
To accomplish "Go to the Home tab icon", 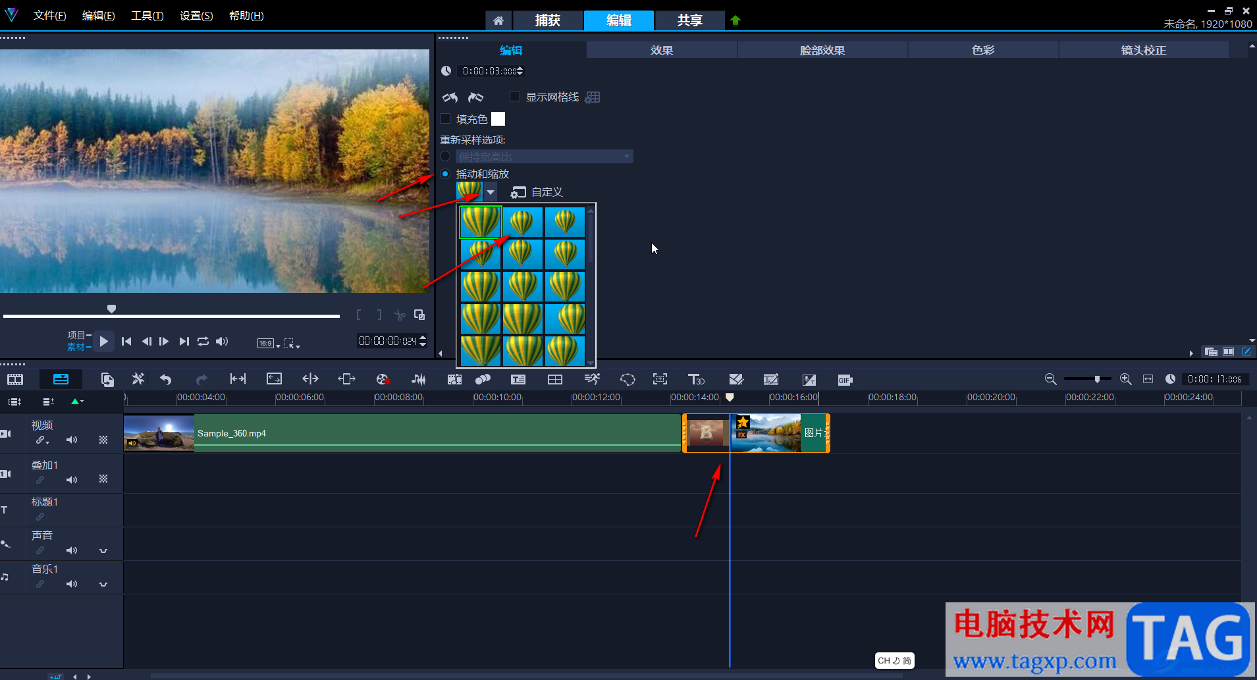I will [498, 20].
